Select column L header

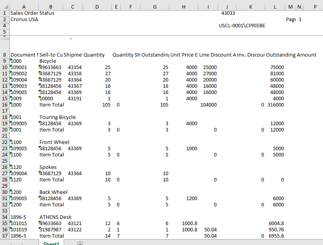click(x=275, y=7)
